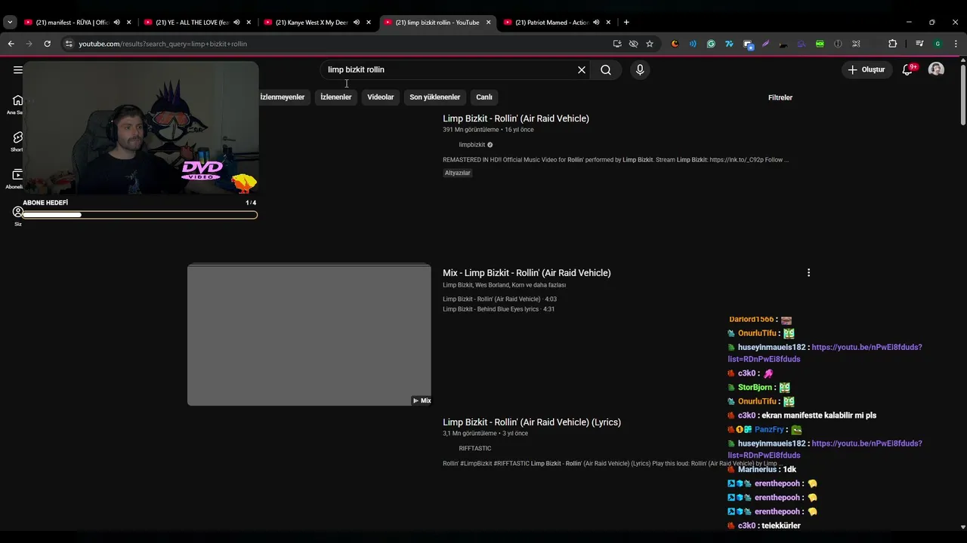Open the Mix playlist thumbnail
The width and height of the screenshot is (967, 543).
click(309, 335)
